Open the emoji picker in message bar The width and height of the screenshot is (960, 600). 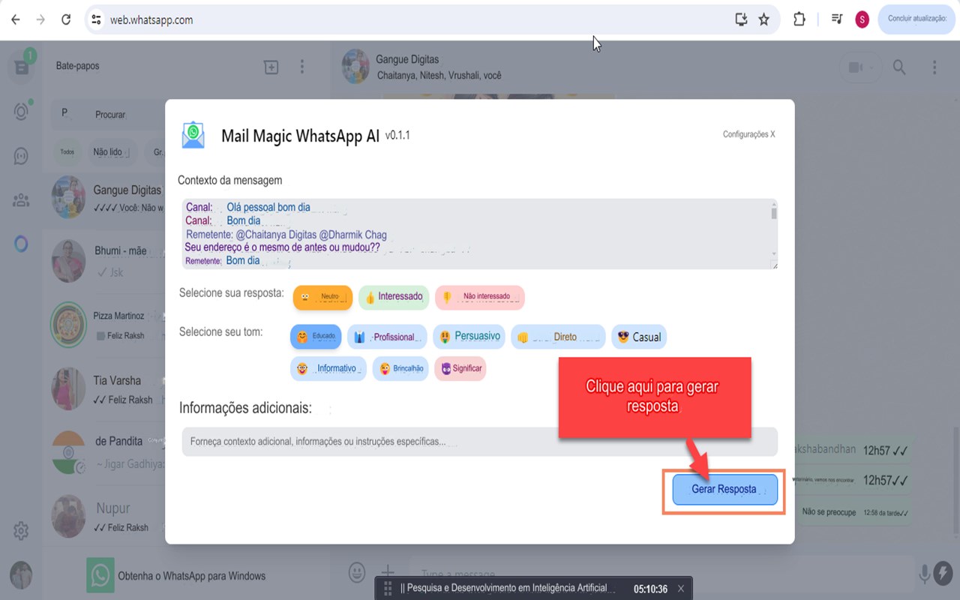(358, 572)
